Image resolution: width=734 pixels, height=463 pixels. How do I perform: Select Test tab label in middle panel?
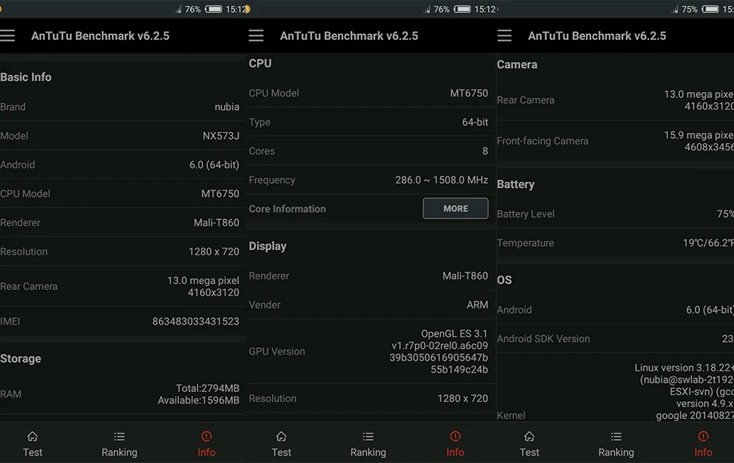pos(281,452)
